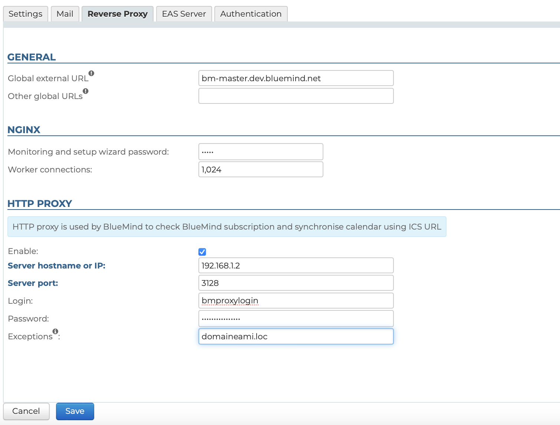
Task: Click the Cancel button
Action: point(26,411)
